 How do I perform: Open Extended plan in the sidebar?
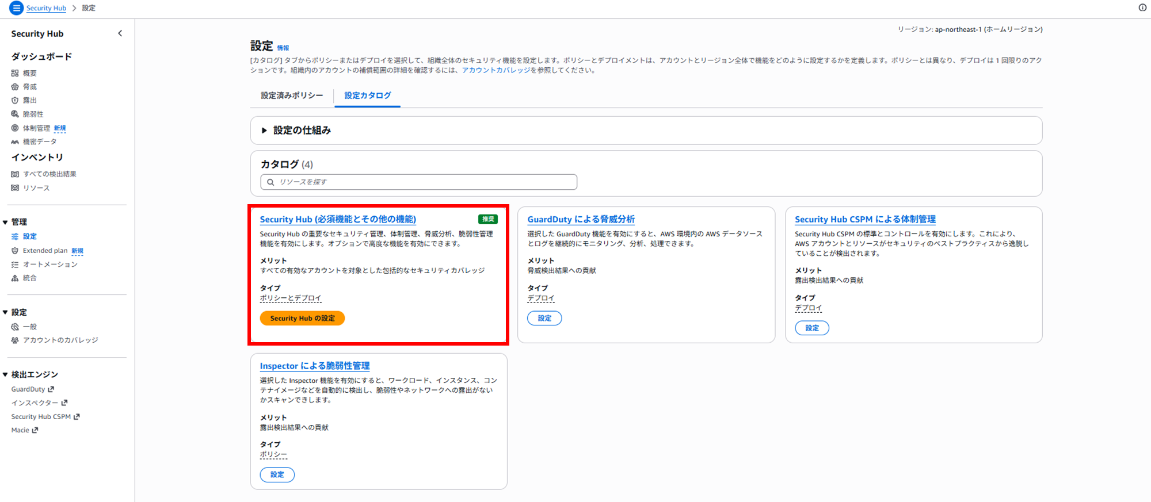point(45,251)
